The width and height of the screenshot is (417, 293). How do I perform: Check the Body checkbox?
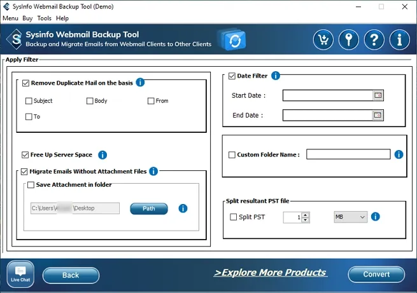(90, 101)
